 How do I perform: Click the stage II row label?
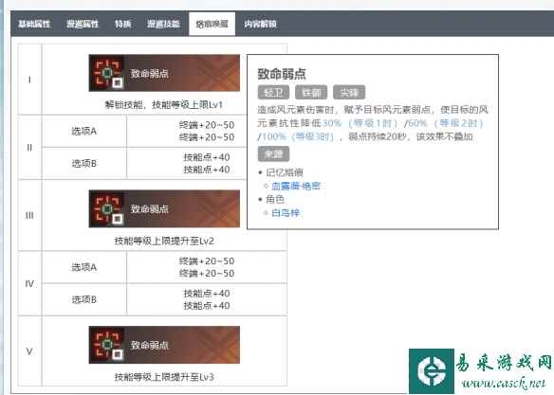coord(29,148)
